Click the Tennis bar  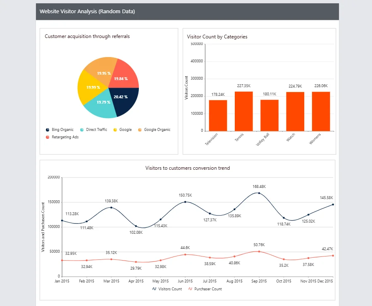pyautogui.click(x=243, y=111)
